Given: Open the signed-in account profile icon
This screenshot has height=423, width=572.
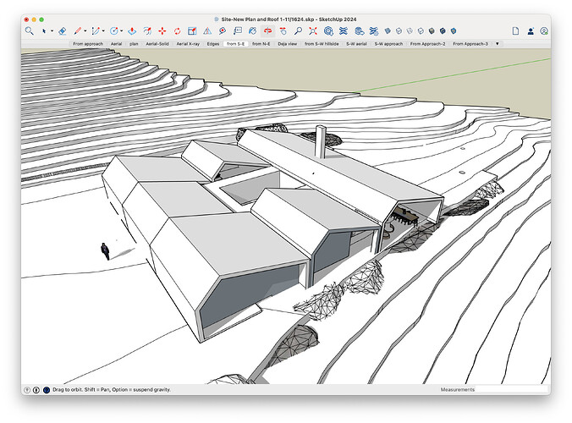Looking at the screenshot, I should (x=544, y=31).
